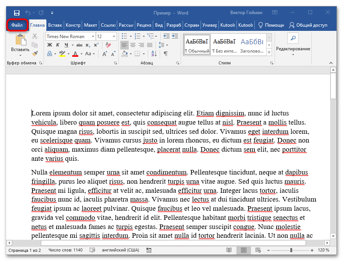Viewport: 343px width, 261px height.
Task: Switch to Read Mode view in status bar
Action: 229,250
